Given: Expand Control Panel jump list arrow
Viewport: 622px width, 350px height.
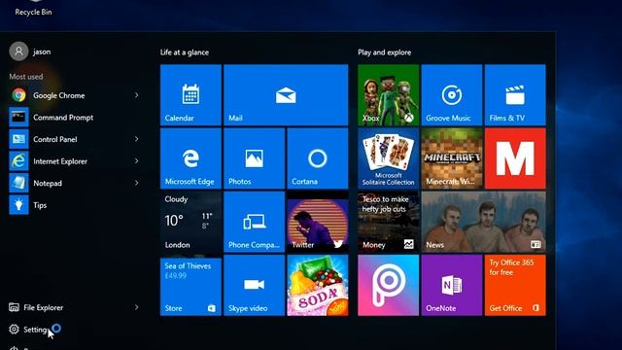Looking at the screenshot, I should 136,139.
